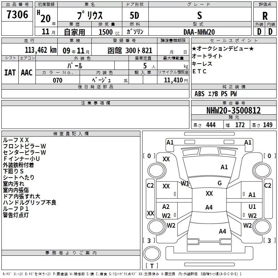278x278 pixels.
Task: Click the note センターピラーW
Action: point(24,153)
